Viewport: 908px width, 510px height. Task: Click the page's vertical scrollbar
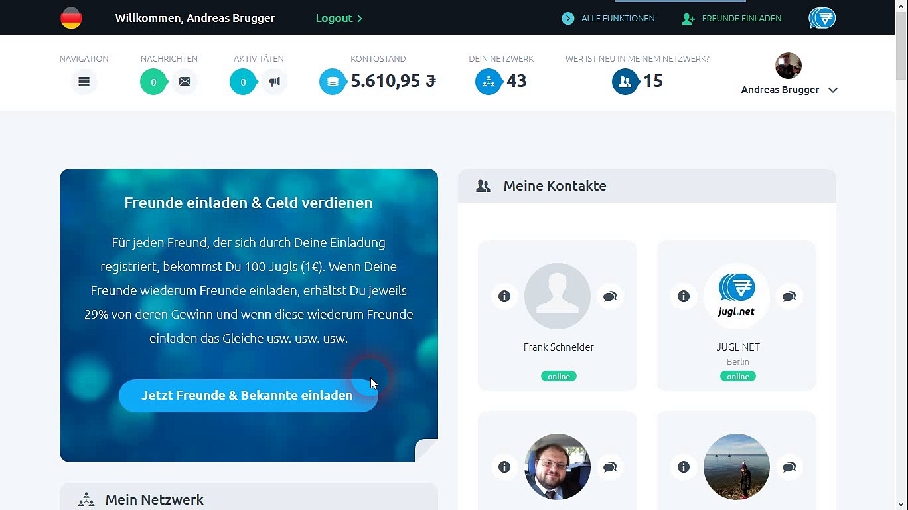click(x=901, y=266)
